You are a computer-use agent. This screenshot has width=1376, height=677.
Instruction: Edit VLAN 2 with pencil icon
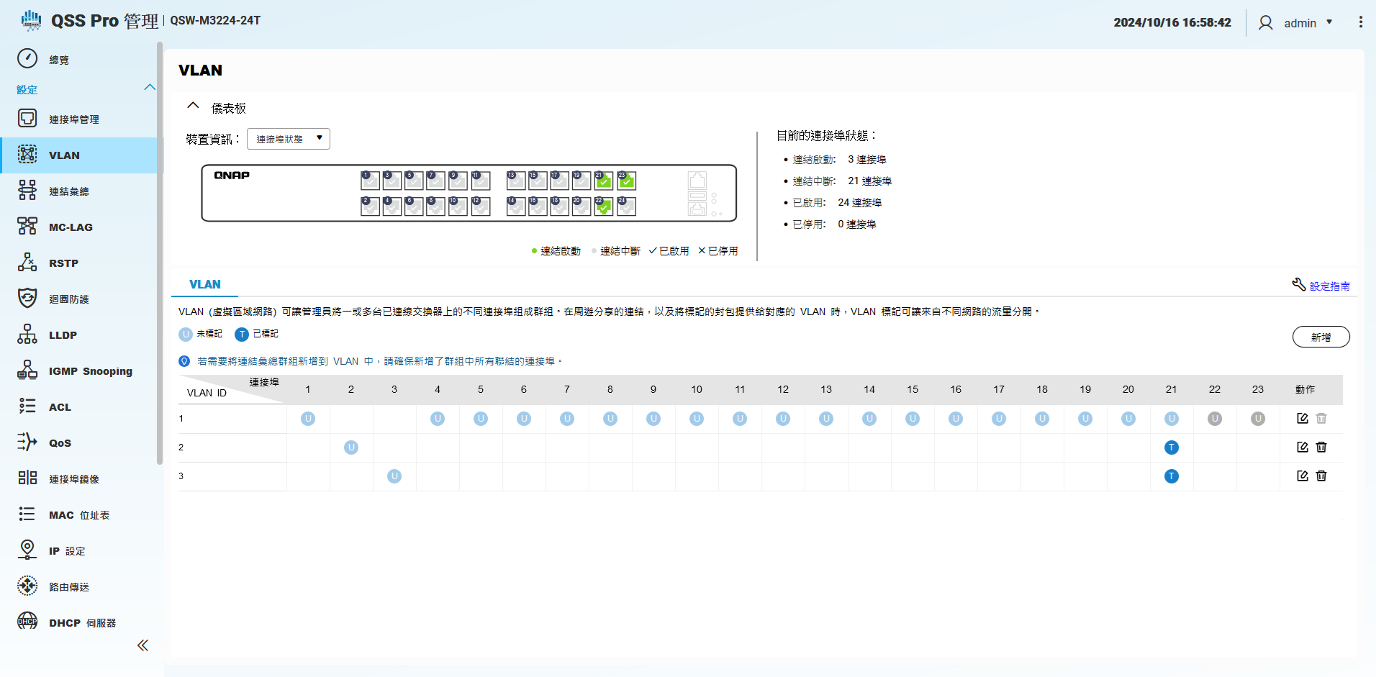(1302, 447)
